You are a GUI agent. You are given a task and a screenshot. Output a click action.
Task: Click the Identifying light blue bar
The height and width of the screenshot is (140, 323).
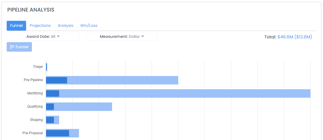coord(185,94)
